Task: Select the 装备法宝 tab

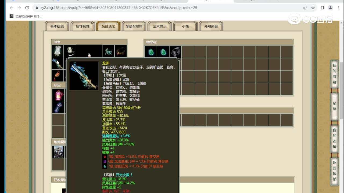Action: (x=108, y=26)
